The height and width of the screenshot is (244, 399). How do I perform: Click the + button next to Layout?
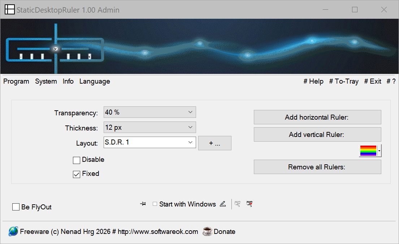pos(214,143)
